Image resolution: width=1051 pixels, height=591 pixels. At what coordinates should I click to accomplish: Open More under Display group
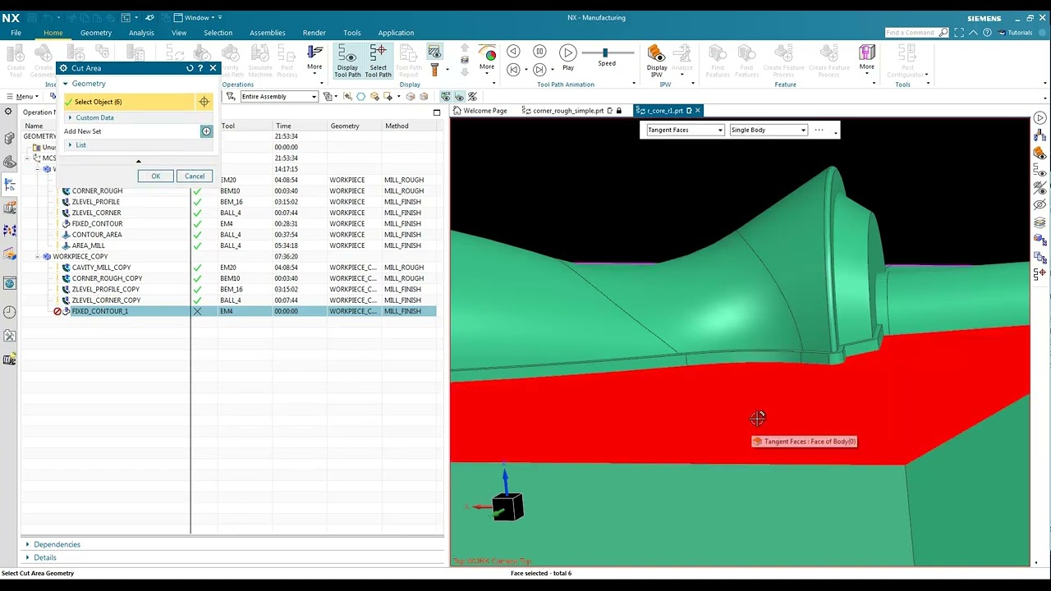coord(487,59)
